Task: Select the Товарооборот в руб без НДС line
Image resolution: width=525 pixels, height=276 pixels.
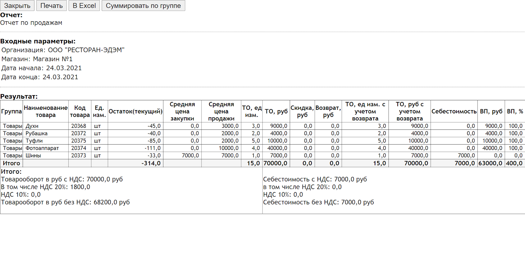Action: click(65, 202)
